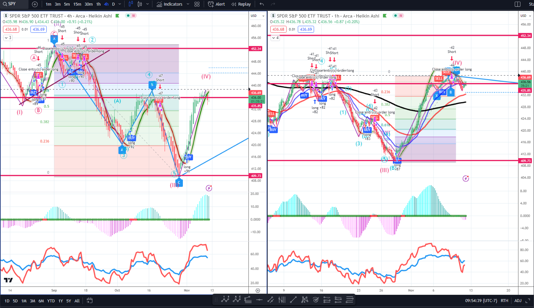The image size is (534, 308).
Task: Select Elliott impulse wave 1-5 drawing tool
Action: (225, 300)
